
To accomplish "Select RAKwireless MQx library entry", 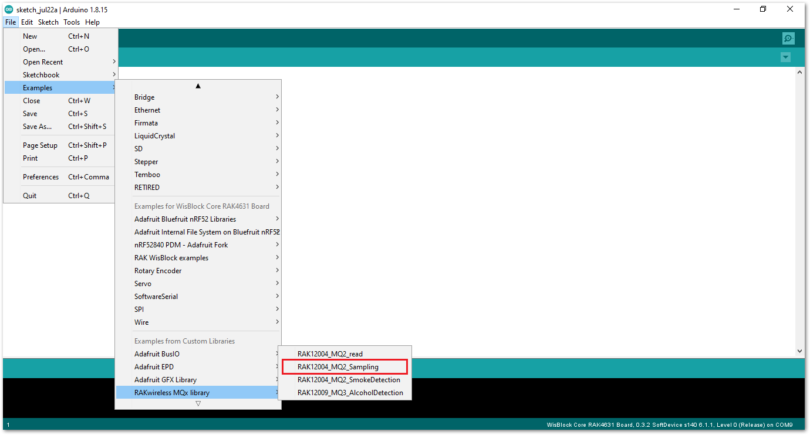I will tap(198, 393).
